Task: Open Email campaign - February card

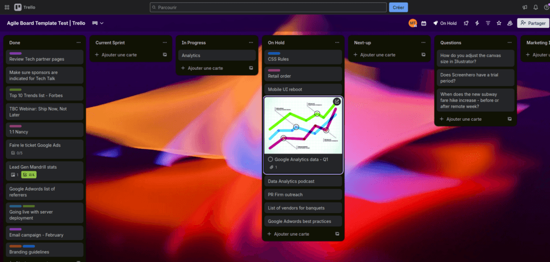Action: 45,233
